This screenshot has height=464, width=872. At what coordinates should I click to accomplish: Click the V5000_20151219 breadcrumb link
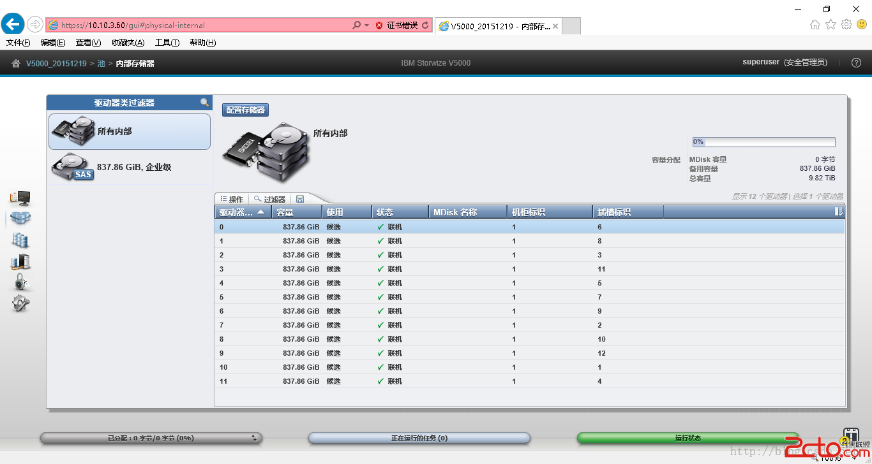coord(56,64)
